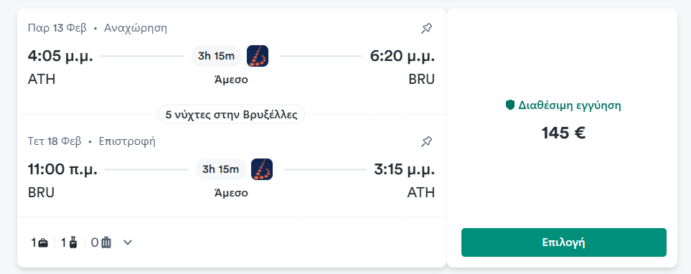Click the cabin bag icon

coord(73,242)
